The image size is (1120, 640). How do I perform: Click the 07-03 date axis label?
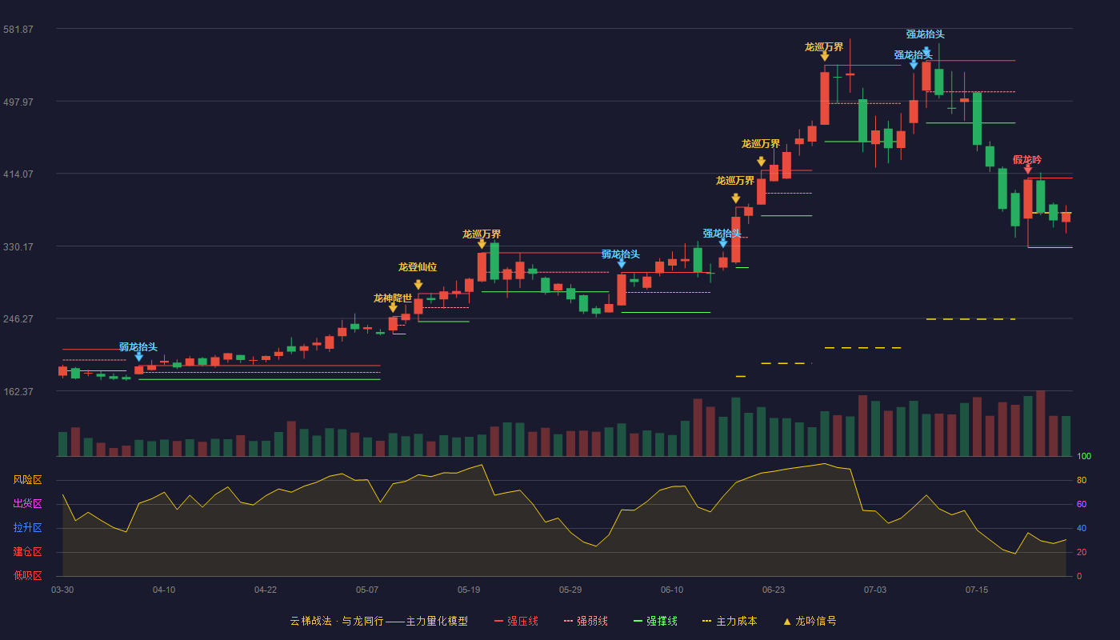pyautogui.click(x=875, y=590)
